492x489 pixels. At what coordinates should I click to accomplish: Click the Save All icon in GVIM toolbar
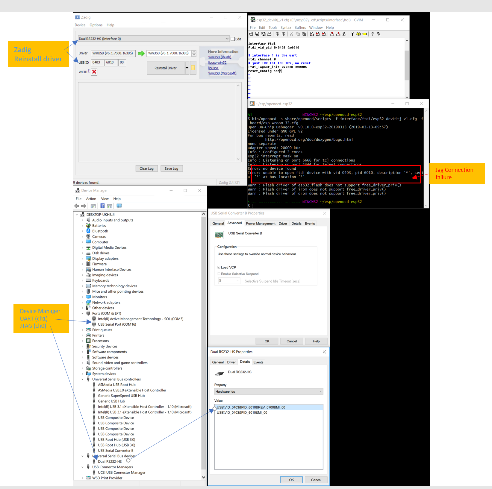[x=263, y=34]
